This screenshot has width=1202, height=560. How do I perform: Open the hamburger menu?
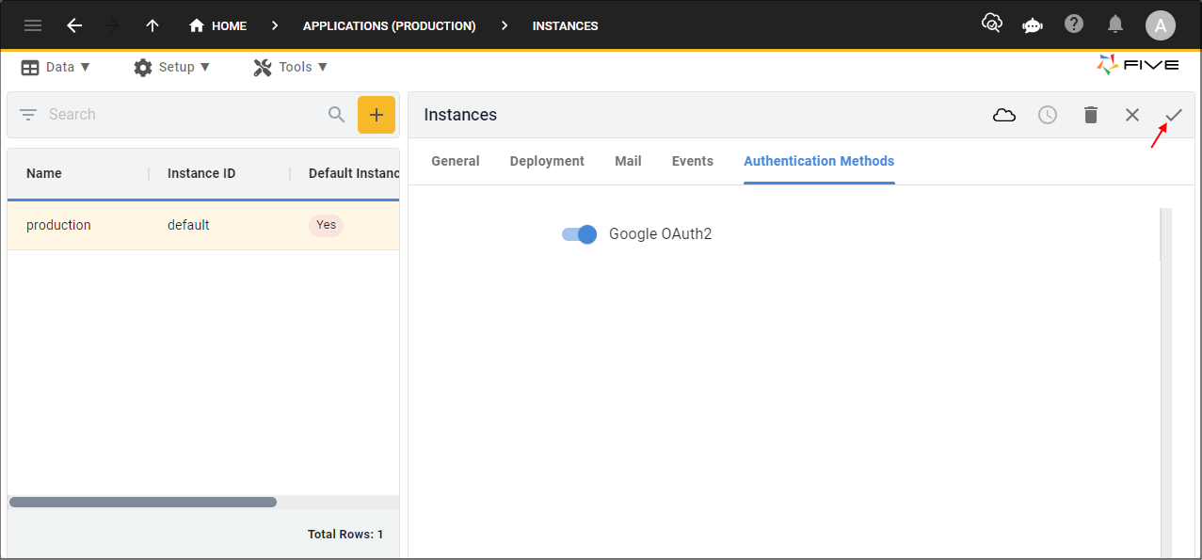click(33, 25)
